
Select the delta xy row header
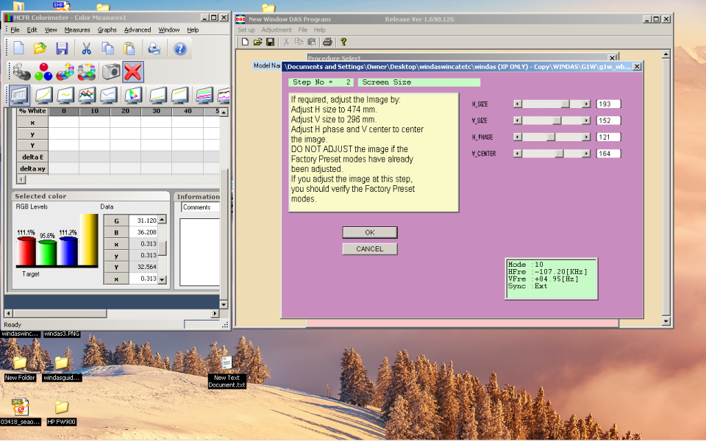tap(32, 169)
